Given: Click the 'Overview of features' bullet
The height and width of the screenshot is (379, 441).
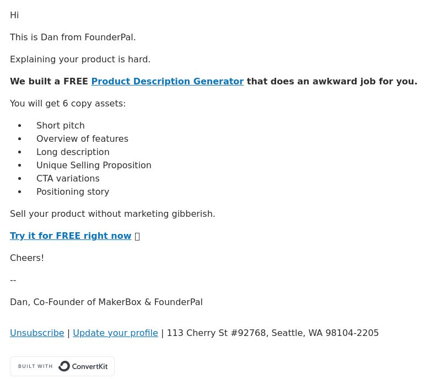Looking at the screenshot, I should 82,138.
